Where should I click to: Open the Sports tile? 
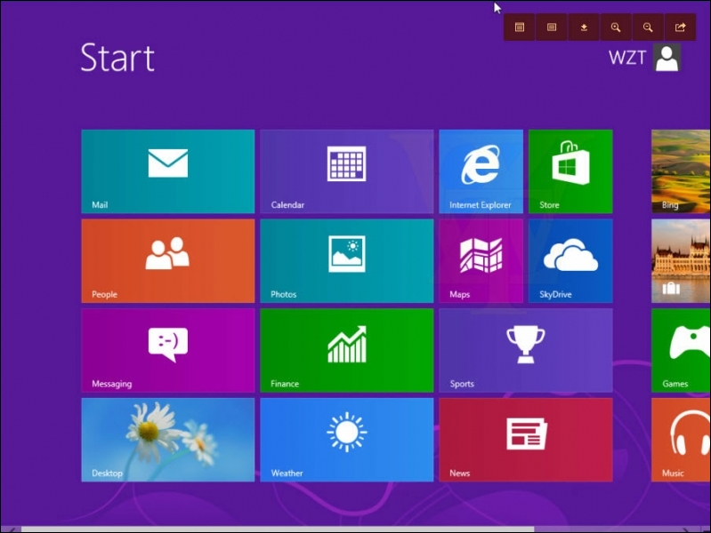526,350
